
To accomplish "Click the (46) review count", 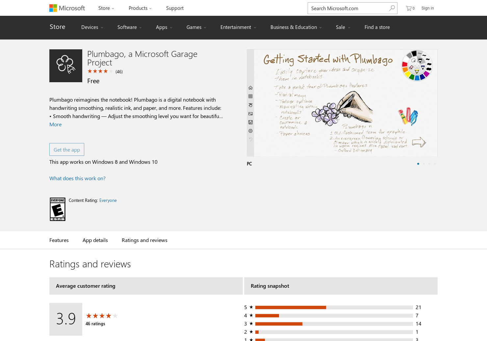I will pos(119,72).
